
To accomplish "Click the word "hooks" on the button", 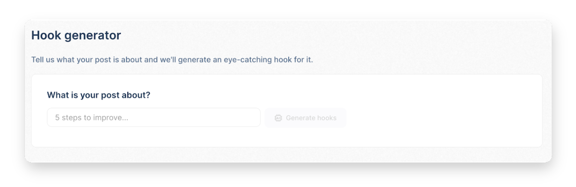I will coord(327,118).
